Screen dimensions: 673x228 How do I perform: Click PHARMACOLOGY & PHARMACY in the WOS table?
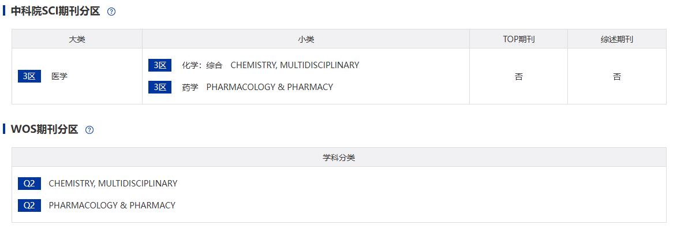pos(112,205)
